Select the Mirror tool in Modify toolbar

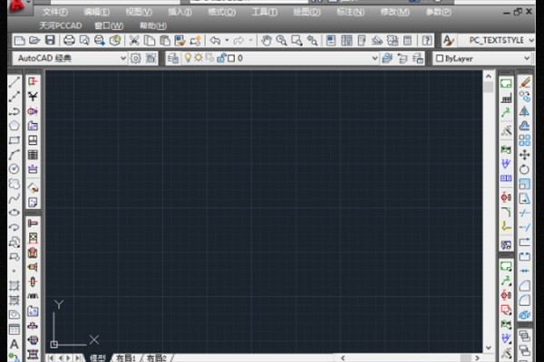(x=525, y=111)
